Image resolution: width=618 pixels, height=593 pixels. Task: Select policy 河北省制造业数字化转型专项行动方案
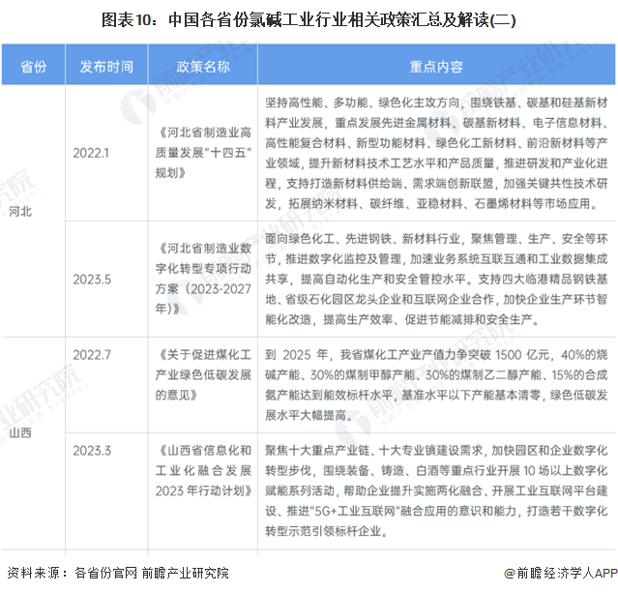[x=203, y=279]
